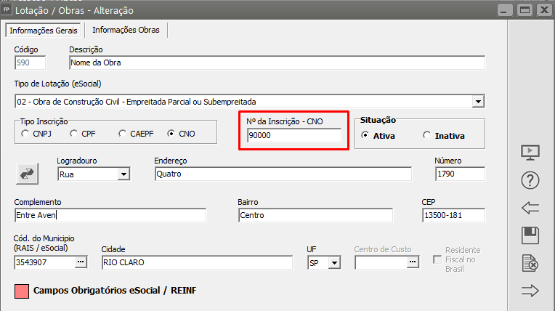Expand the UF dropdown showing SP
Image resolution: width=555 pixels, height=311 pixels.
click(334, 262)
